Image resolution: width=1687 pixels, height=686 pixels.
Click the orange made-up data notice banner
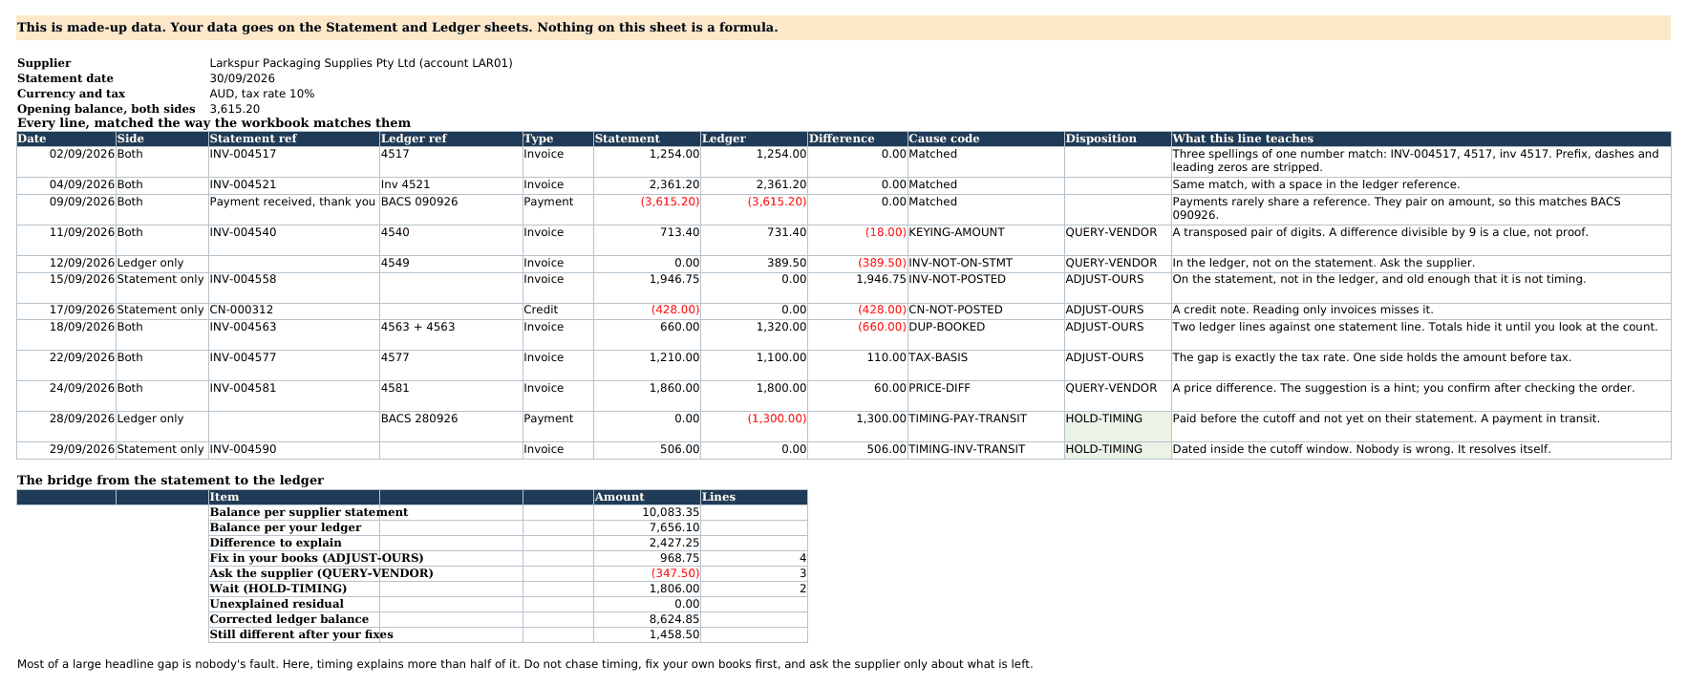(x=843, y=28)
